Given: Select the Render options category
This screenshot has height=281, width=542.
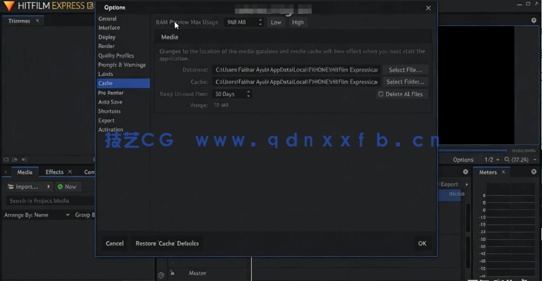Looking at the screenshot, I should (x=107, y=46).
